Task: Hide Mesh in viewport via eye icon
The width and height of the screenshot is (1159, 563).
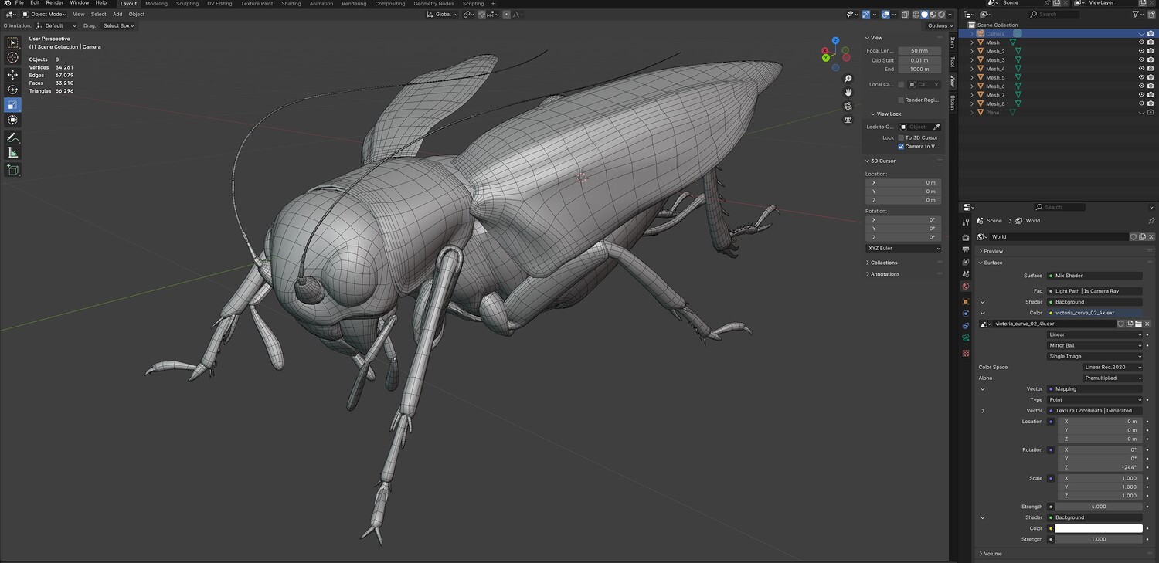Action: pos(1141,42)
